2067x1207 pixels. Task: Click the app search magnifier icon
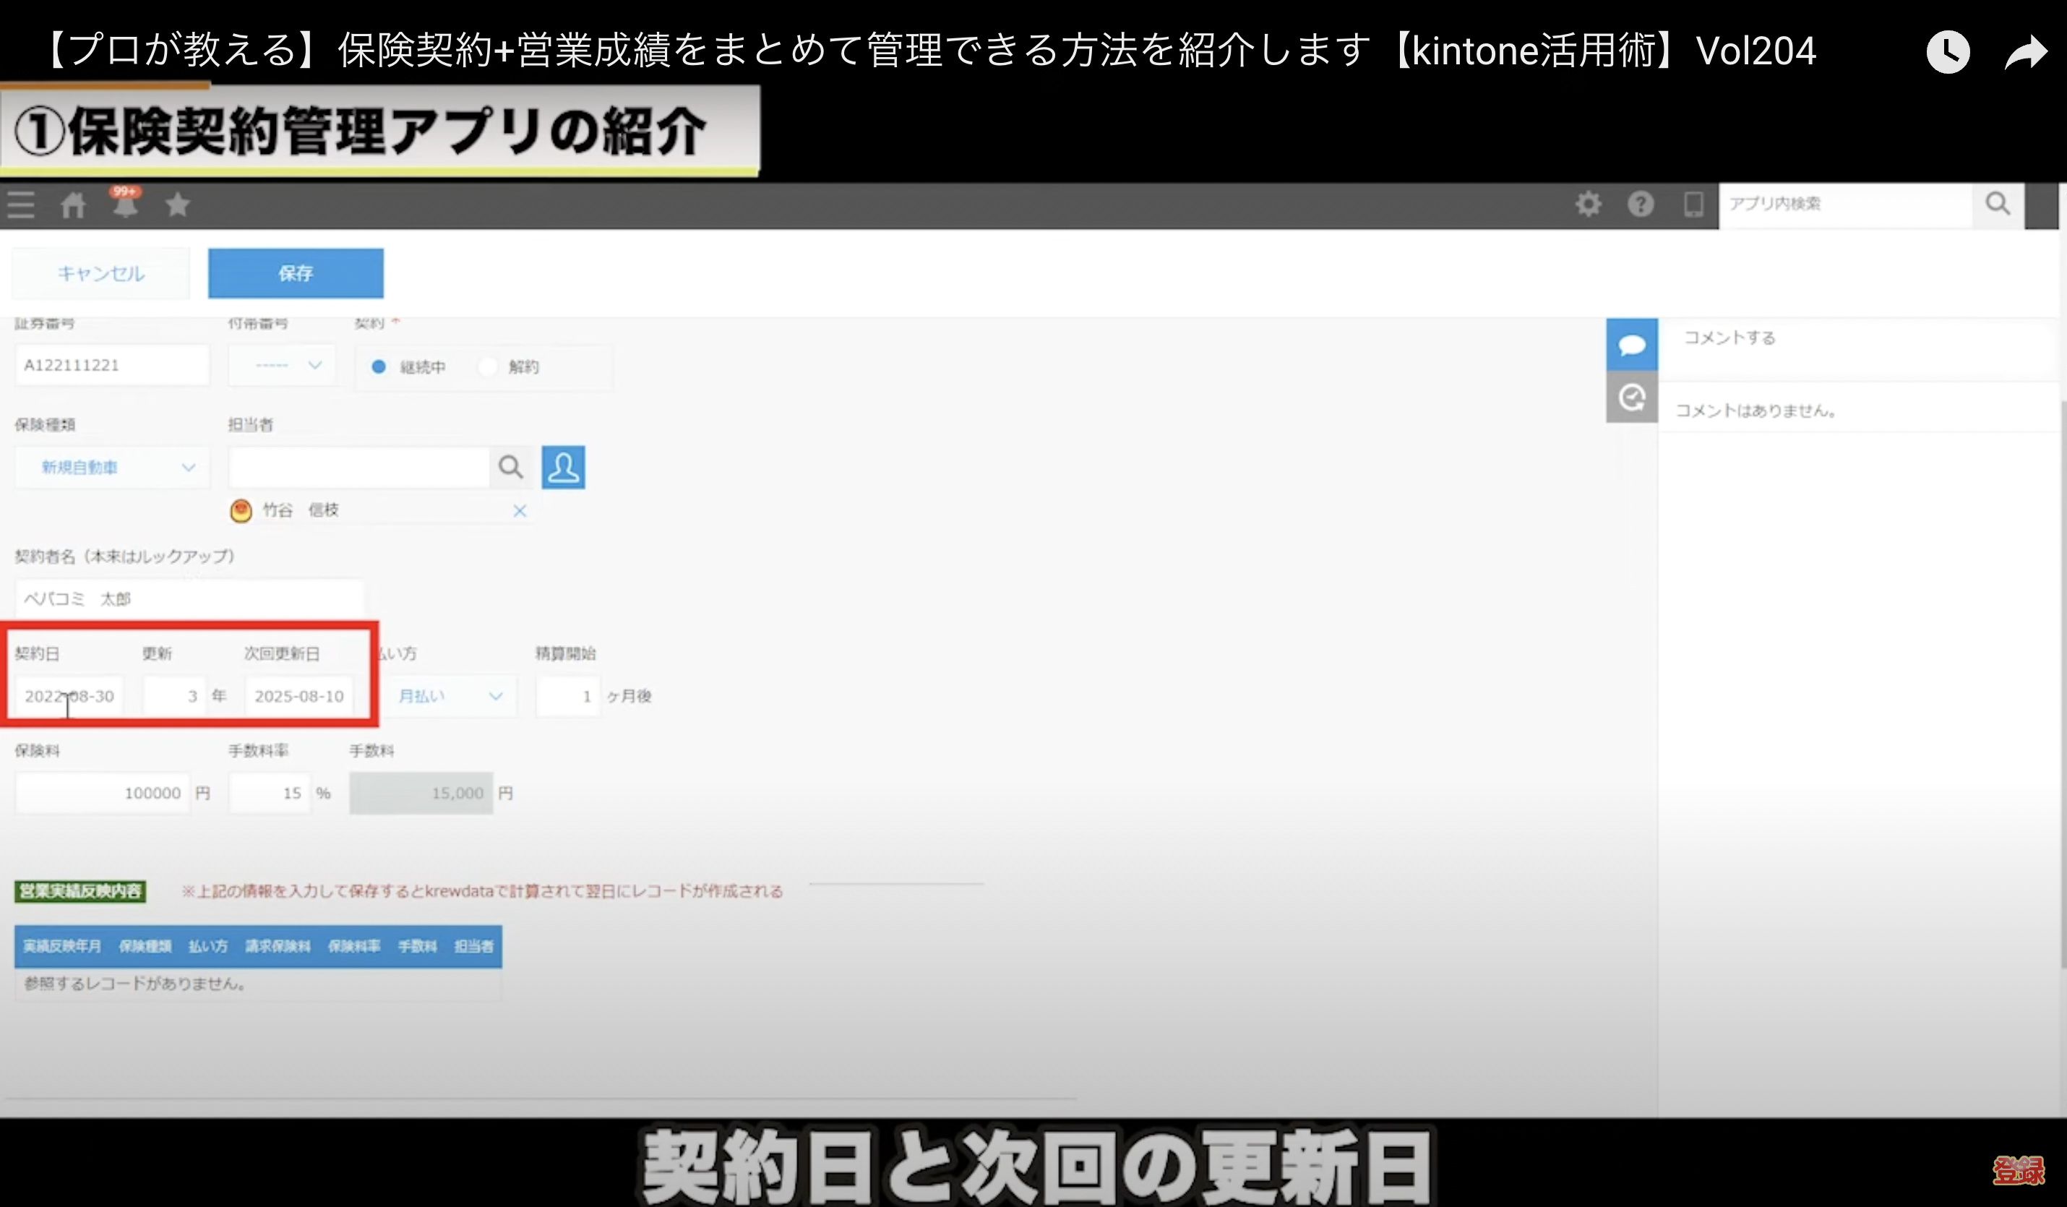[x=1998, y=204]
